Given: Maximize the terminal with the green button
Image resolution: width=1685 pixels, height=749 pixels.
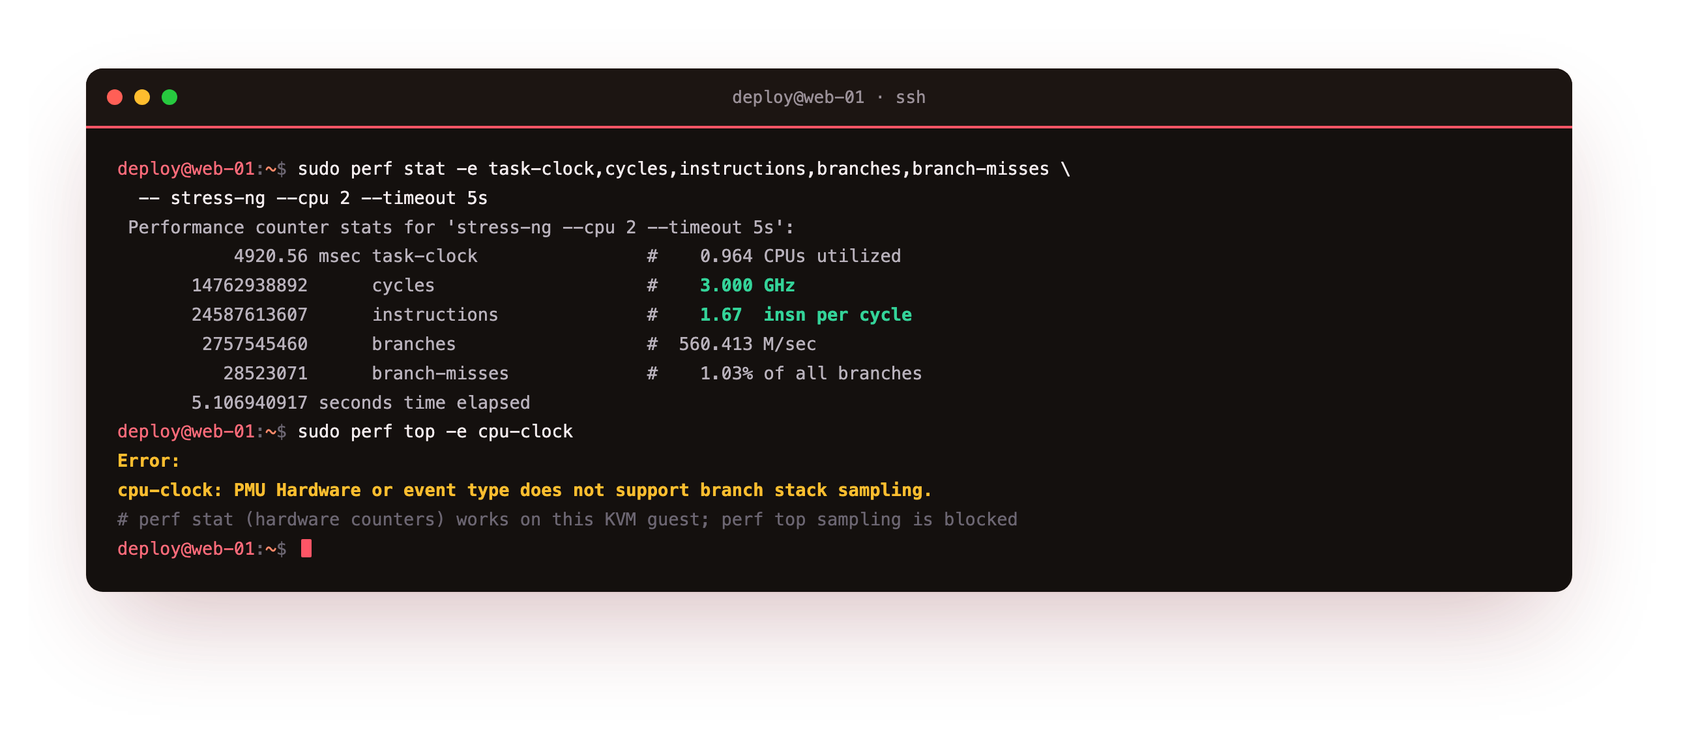Looking at the screenshot, I should [x=169, y=98].
